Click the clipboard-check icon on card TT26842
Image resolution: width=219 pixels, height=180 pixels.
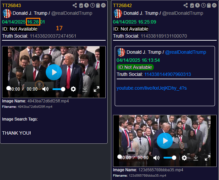[192, 5]
